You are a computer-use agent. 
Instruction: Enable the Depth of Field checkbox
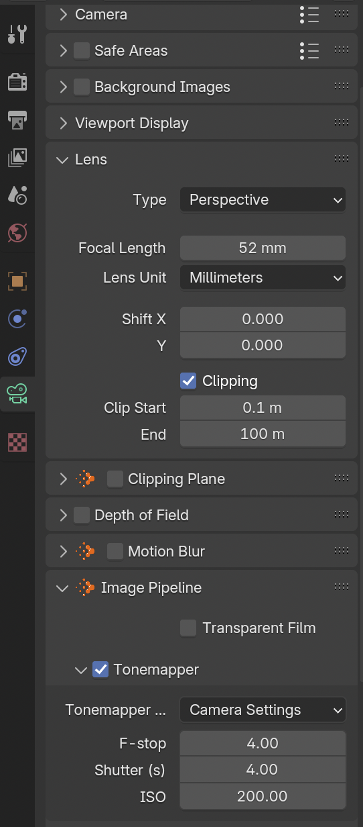tap(82, 515)
